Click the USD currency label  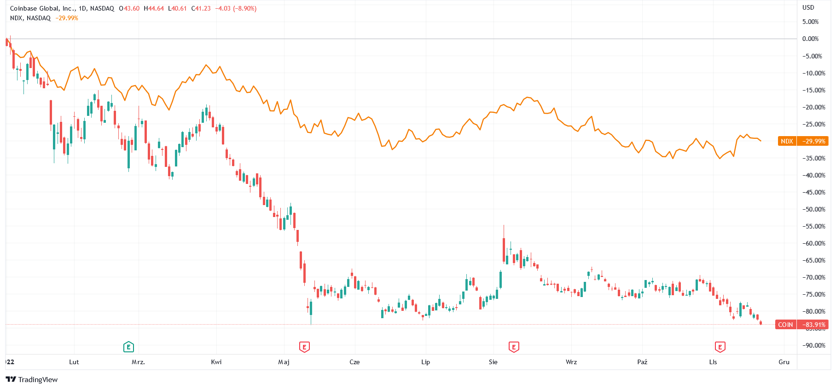pyautogui.click(x=808, y=7)
